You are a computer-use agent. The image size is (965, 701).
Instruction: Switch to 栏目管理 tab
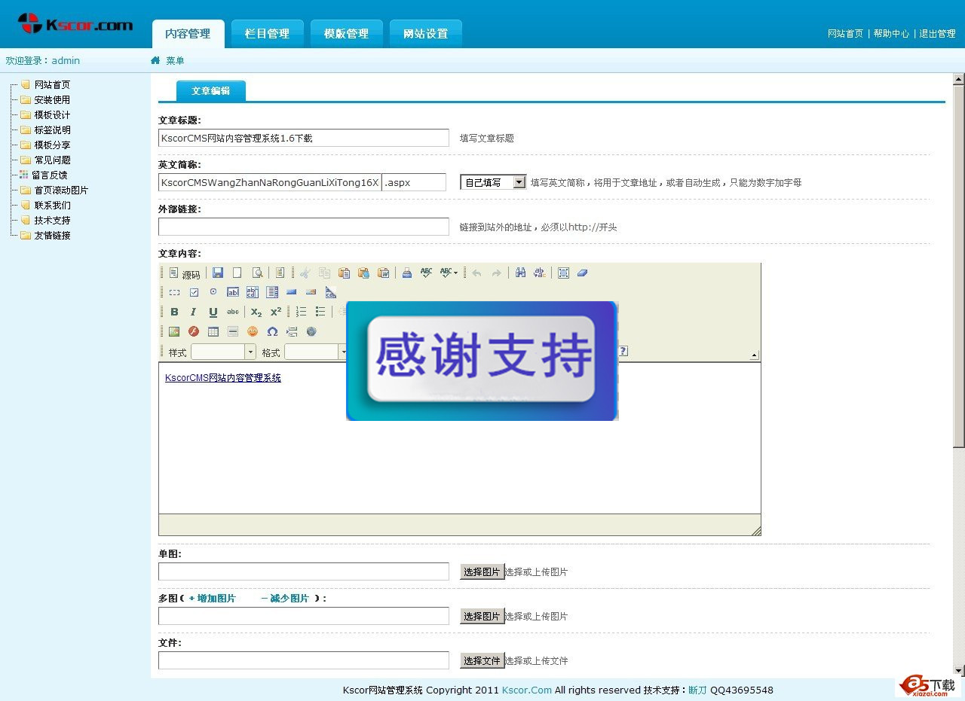point(267,34)
